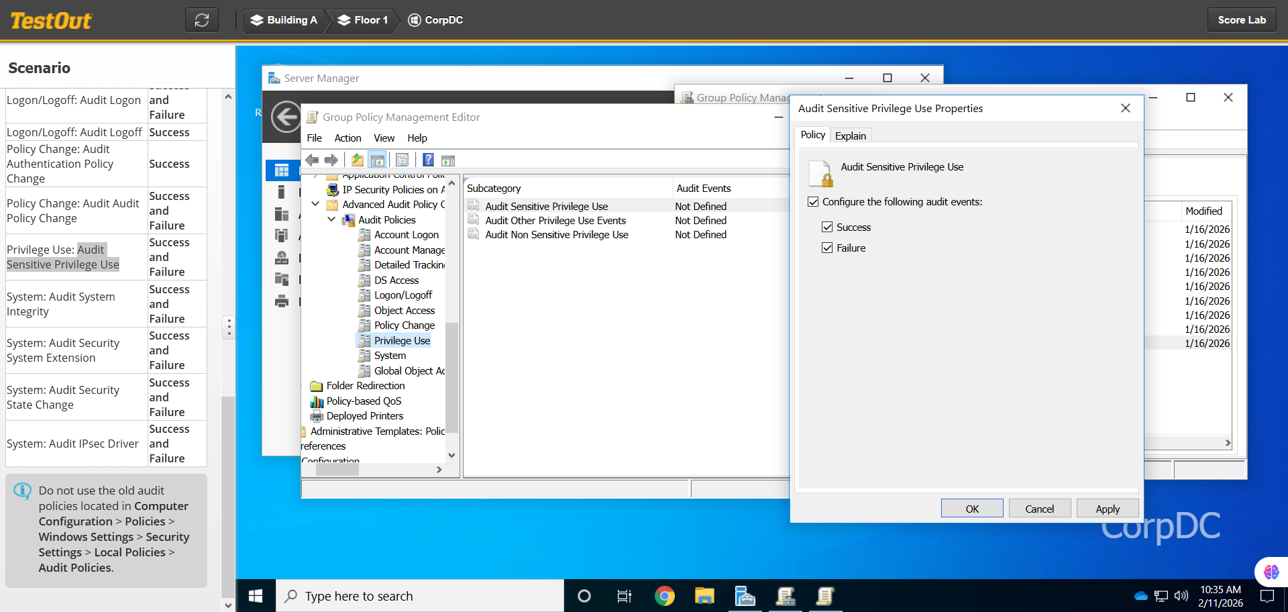Open the Action menu
Screen dimensions: 1288x612
tap(347, 138)
